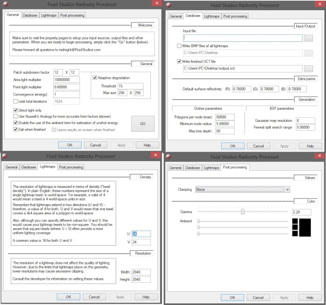The height and width of the screenshot is (305, 326).
Task: Click OK in the Post processing window
Action: pos(232,298)
